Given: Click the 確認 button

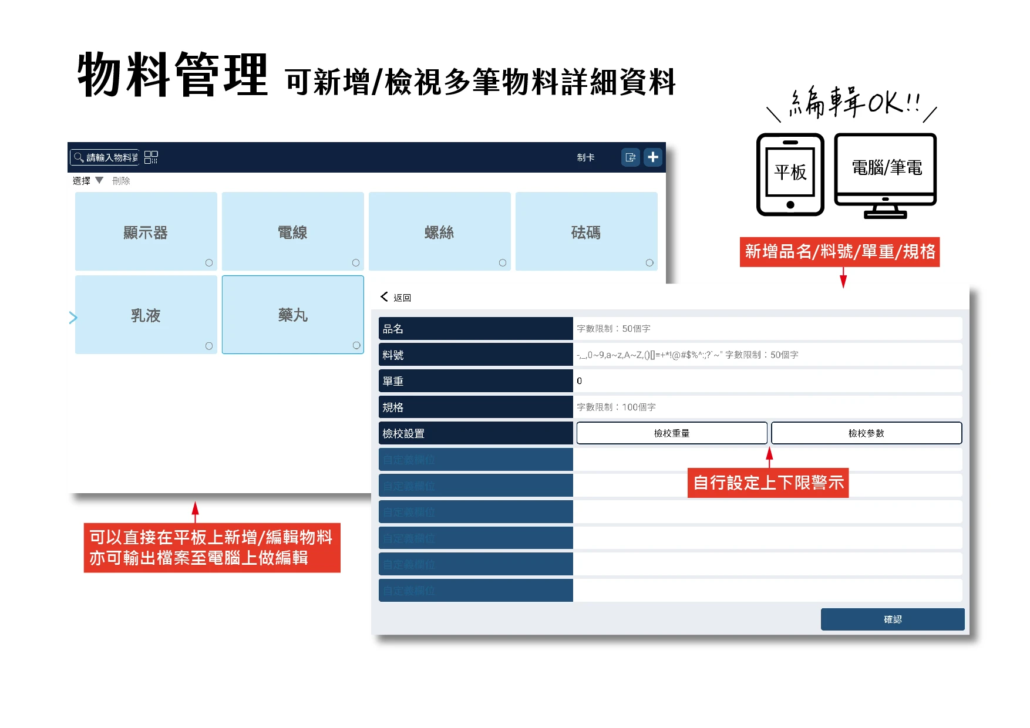Looking at the screenshot, I should [893, 619].
